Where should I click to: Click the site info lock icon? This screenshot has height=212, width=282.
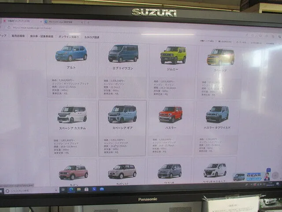(x=9, y=27)
